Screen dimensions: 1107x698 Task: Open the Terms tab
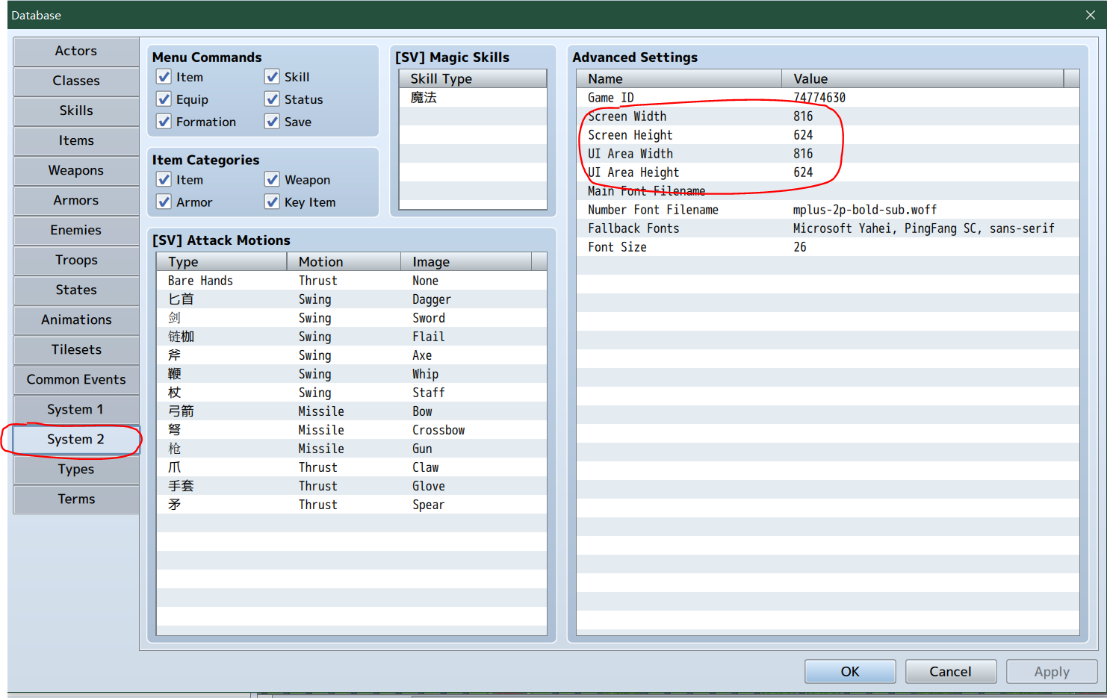(76, 499)
